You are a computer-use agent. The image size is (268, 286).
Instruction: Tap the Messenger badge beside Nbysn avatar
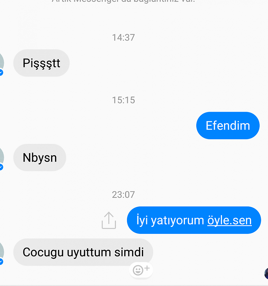tap(1, 167)
